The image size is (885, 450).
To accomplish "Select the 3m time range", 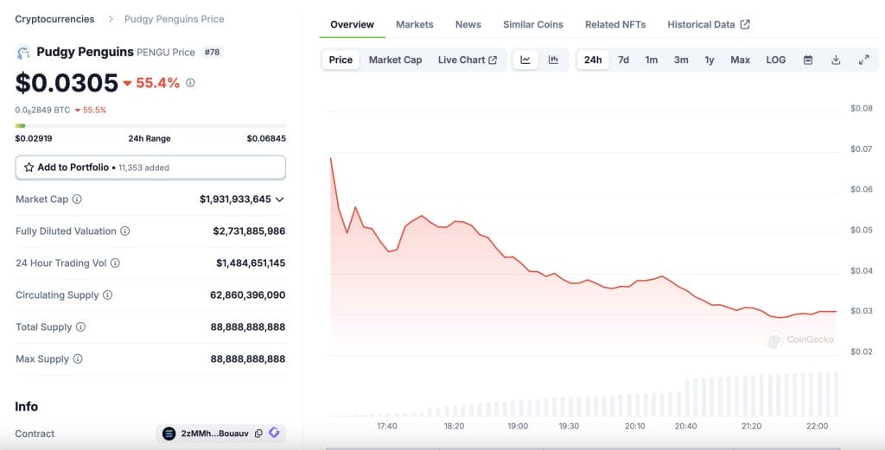I will click(681, 60).
